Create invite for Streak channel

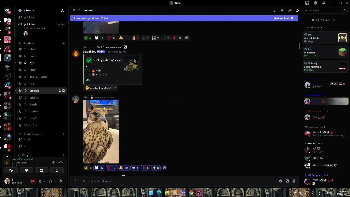pyautogui.click(x=60, y=91)
